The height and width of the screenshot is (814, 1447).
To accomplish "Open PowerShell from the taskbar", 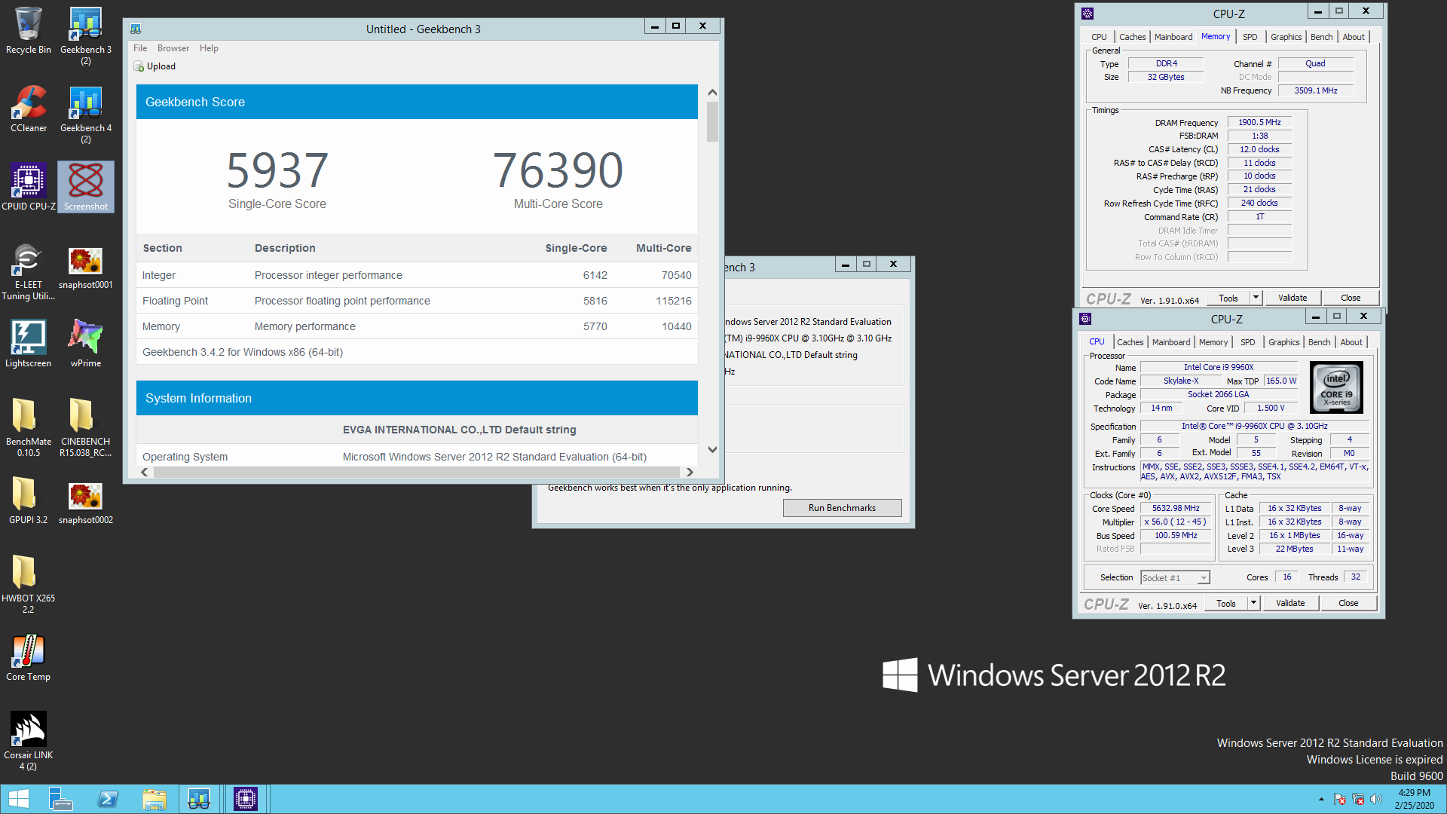I will point(108,799).
